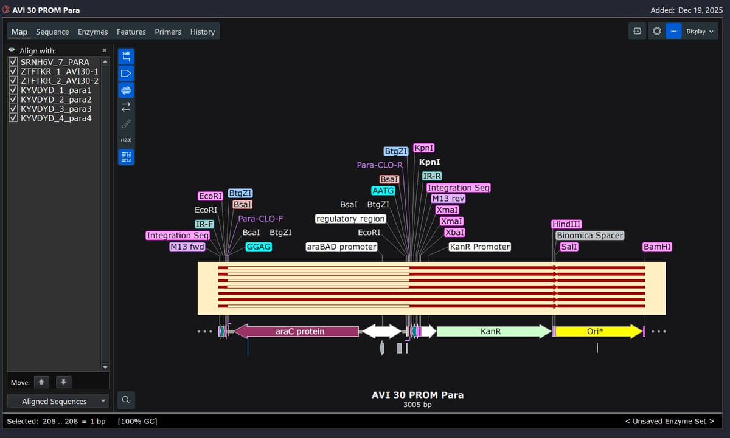This screenshot has width=730, height=438.
Task: Open the Enzymes tab
Action: (x=92, y=32)
